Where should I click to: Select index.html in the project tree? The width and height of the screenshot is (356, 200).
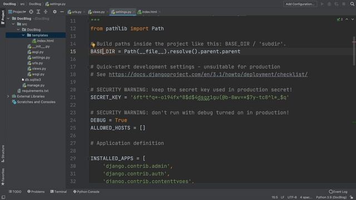43,41
